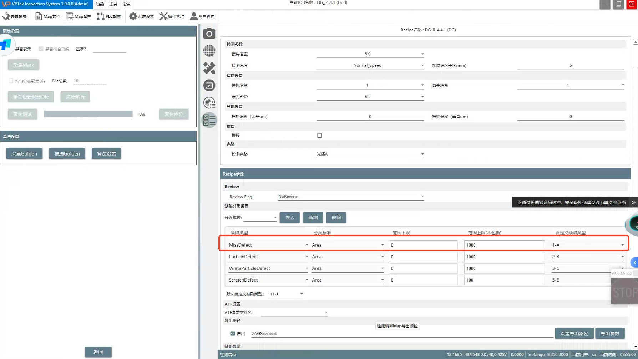Click the scrollbar down arrow at bottom right
Image resolution: width=638 pixels, height=359 pixels.
point(636,347)
